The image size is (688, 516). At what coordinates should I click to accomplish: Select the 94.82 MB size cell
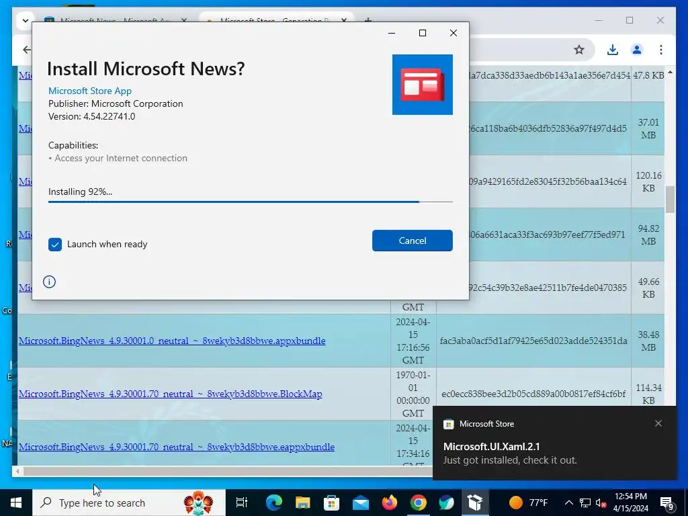pos(648,234)
